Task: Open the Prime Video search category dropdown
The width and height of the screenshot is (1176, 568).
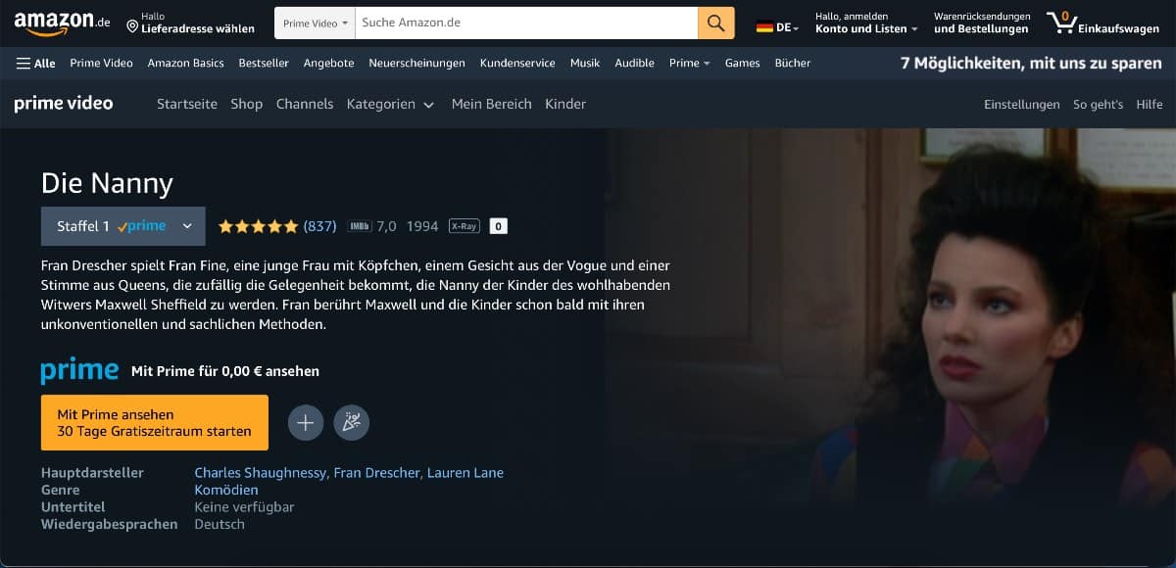Action: click(315, 23)
